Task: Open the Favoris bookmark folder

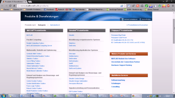Action: click(5, 10)
